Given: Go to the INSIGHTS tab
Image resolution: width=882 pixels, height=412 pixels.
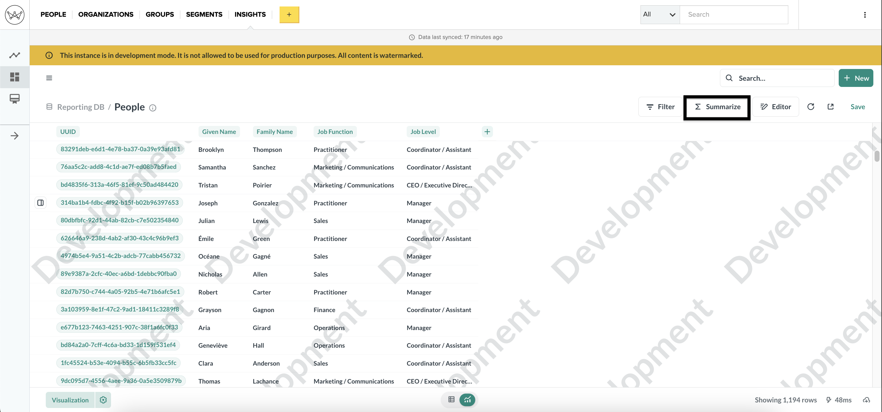Looking at the screenshot, I should pos(250,15).
